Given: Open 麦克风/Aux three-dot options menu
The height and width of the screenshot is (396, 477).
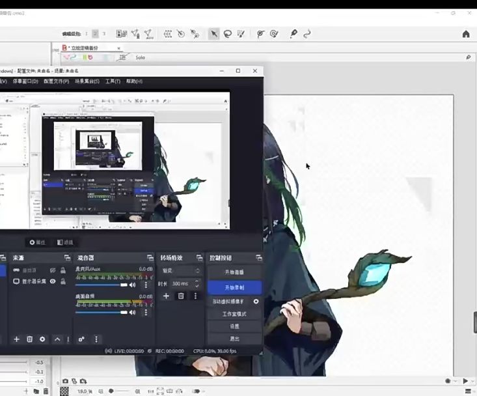Looking at the screenshot, I should (x=145, y=285).
